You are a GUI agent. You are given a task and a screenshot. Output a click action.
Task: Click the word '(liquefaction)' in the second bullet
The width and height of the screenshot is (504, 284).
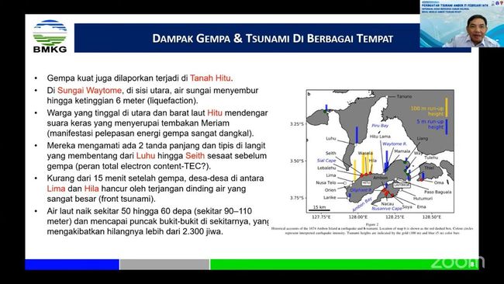(x=172, y=101)
